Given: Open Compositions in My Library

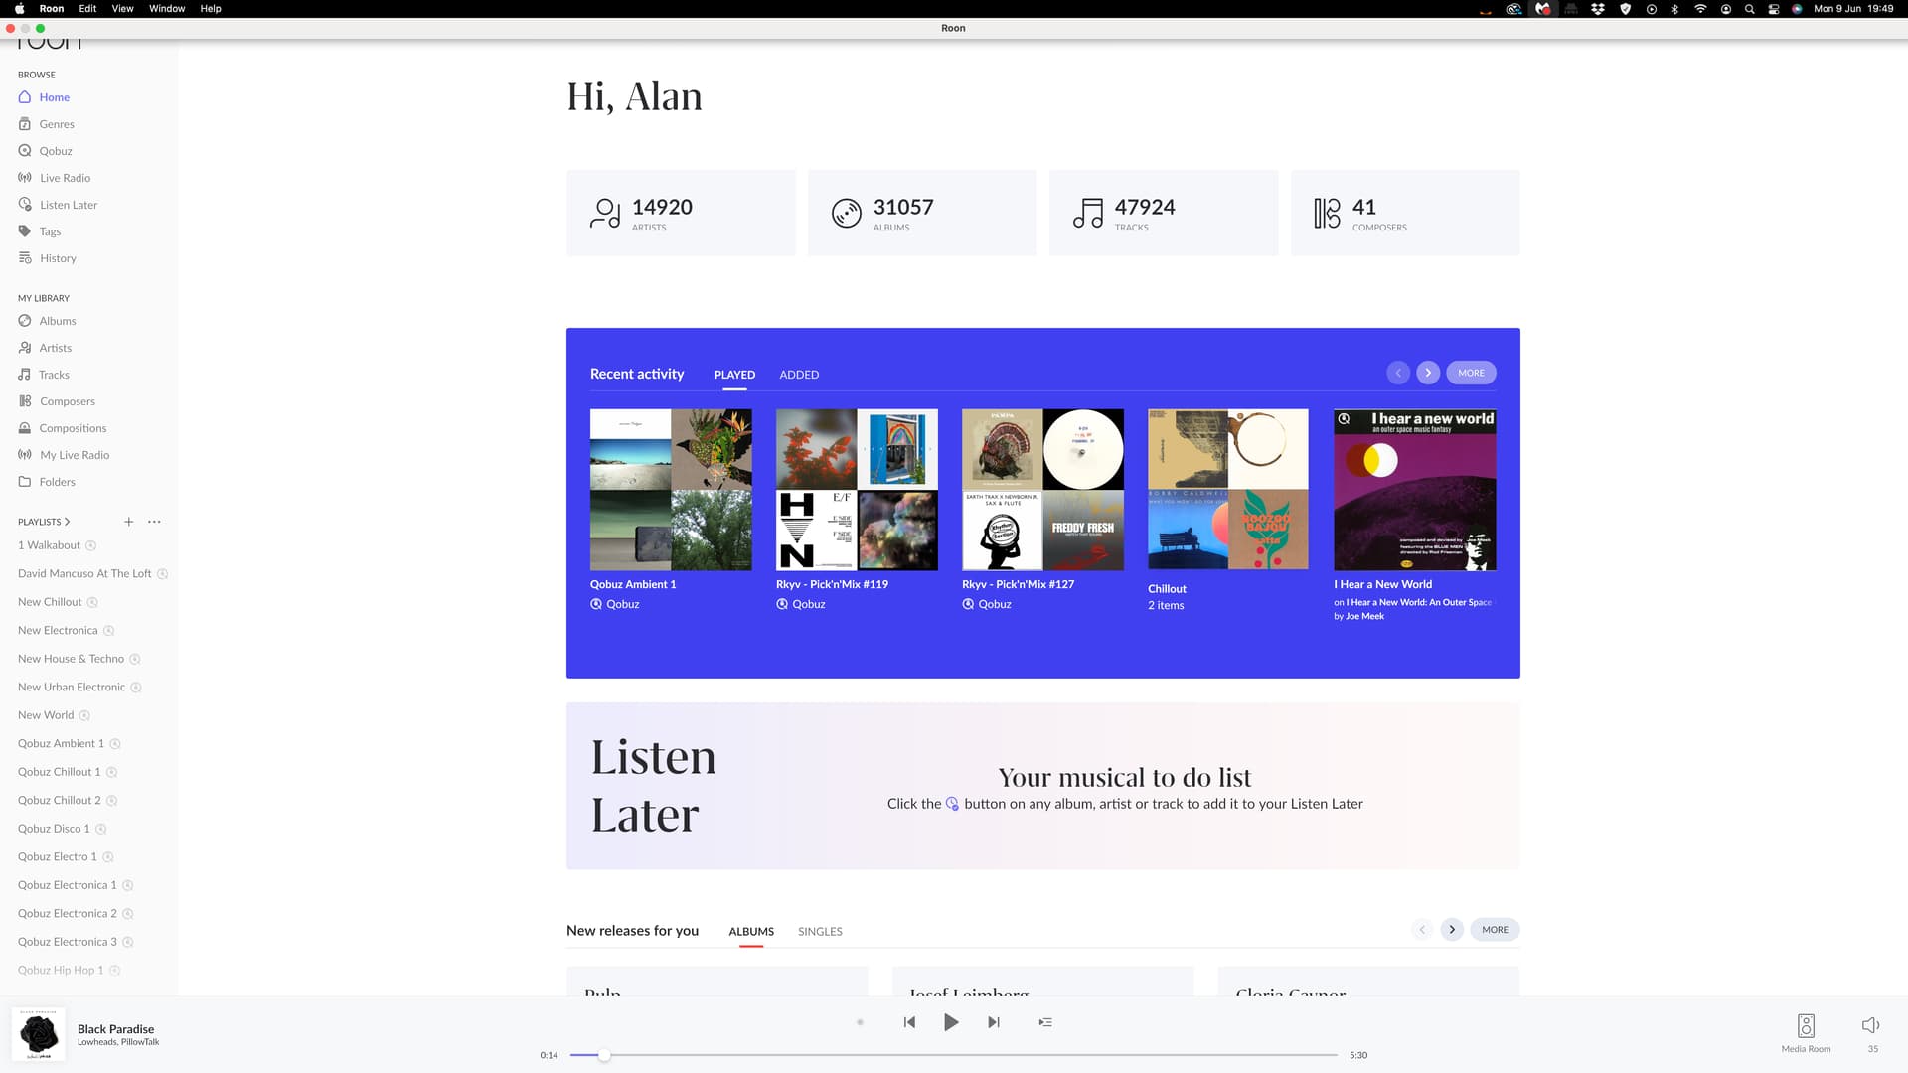Looking at the screenshot, I should click(x=62, y=428).
